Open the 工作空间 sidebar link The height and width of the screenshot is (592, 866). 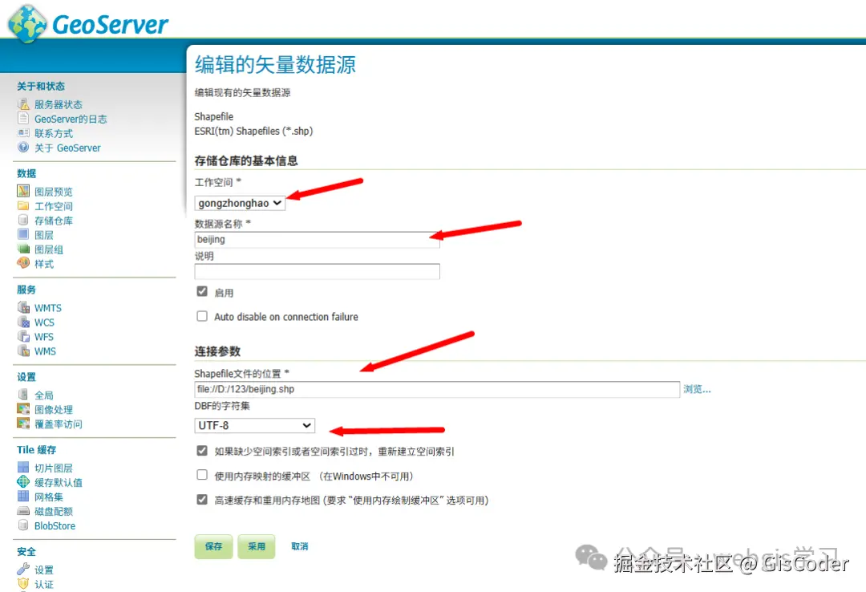tap(54, 206)
